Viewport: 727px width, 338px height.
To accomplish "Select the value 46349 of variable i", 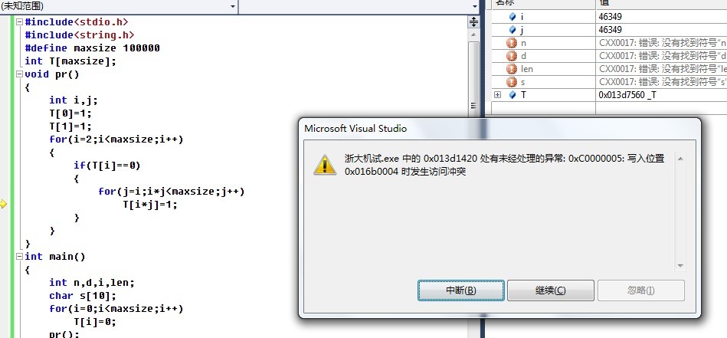I will [610, 17].
